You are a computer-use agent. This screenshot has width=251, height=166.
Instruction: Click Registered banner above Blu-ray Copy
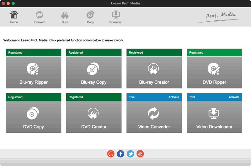(94, 53)
